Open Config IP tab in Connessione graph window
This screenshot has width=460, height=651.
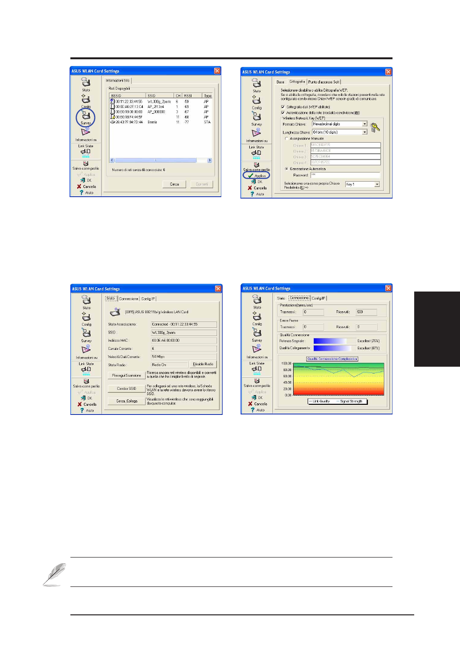(x=319, y=298)
